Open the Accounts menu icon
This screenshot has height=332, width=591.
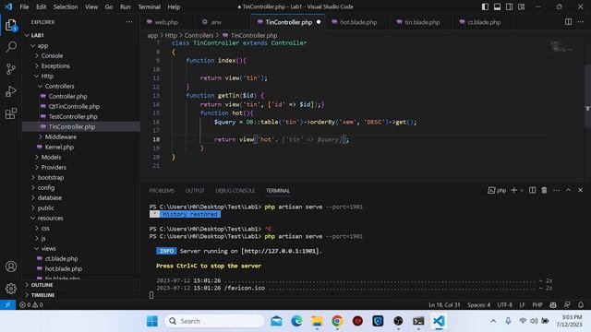pyautogui.click(x=11, y=267)
